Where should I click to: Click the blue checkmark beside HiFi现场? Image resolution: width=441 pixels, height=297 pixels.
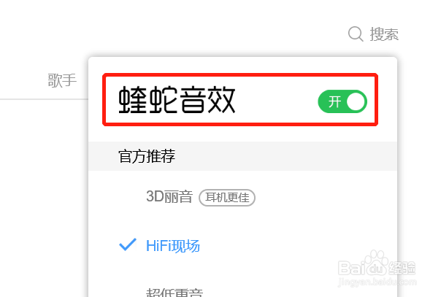pyautogui.click(x=128, y=244)
